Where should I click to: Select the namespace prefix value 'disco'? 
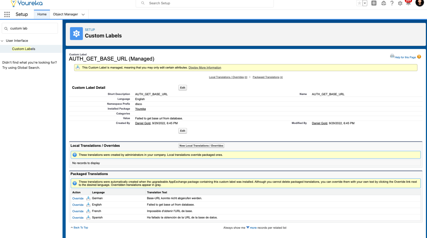[139, 104]
